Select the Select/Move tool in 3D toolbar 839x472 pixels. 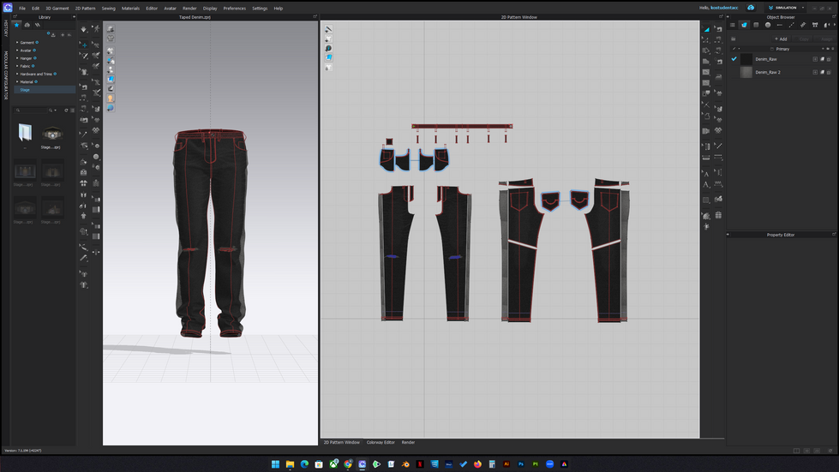[x=84, y=45]
